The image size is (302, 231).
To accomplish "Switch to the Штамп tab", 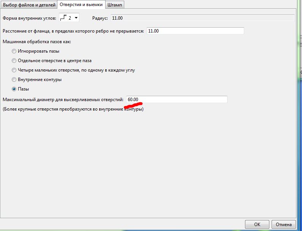I will click(115, 5).
